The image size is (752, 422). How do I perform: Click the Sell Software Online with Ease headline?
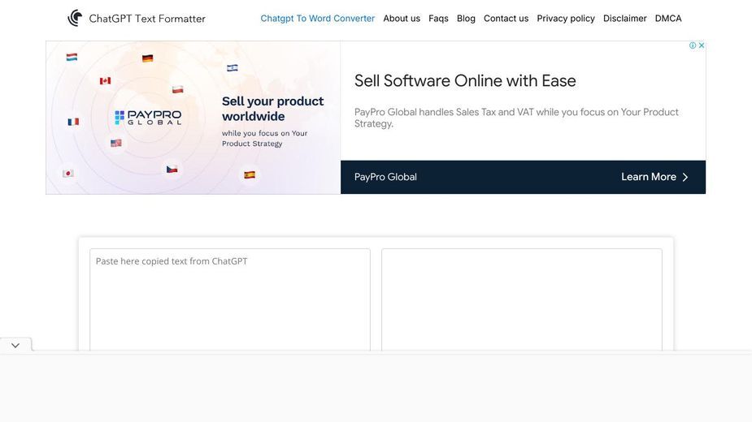pyautogui.click(x=465, y=80)
